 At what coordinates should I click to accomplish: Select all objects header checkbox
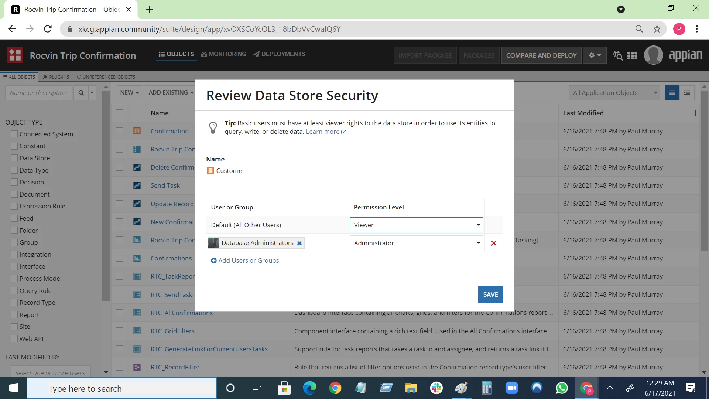point(120,113)
